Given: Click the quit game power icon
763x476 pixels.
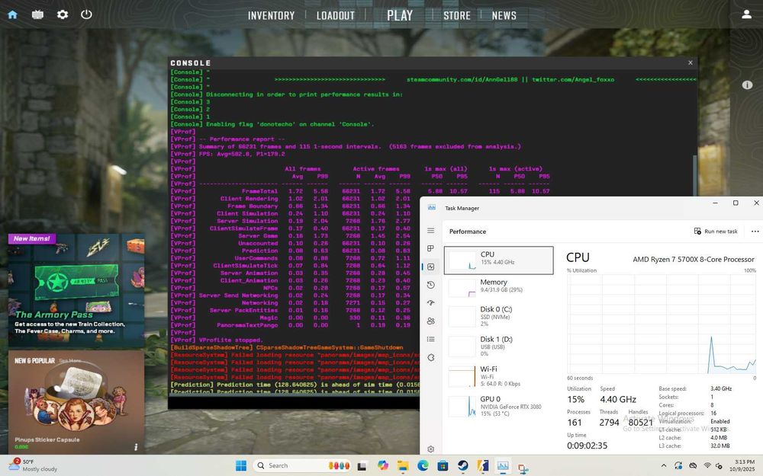Looking at the screenshot, I should click(x=86, y=14).
